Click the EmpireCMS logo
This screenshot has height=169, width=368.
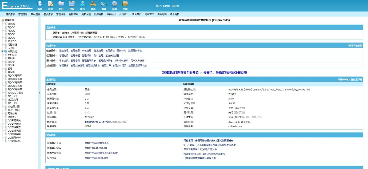click(x=17, y=6)
